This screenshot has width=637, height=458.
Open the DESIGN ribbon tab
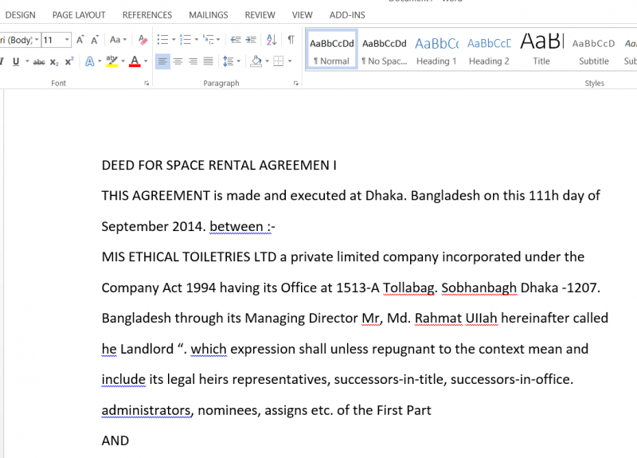click(20, 15)
